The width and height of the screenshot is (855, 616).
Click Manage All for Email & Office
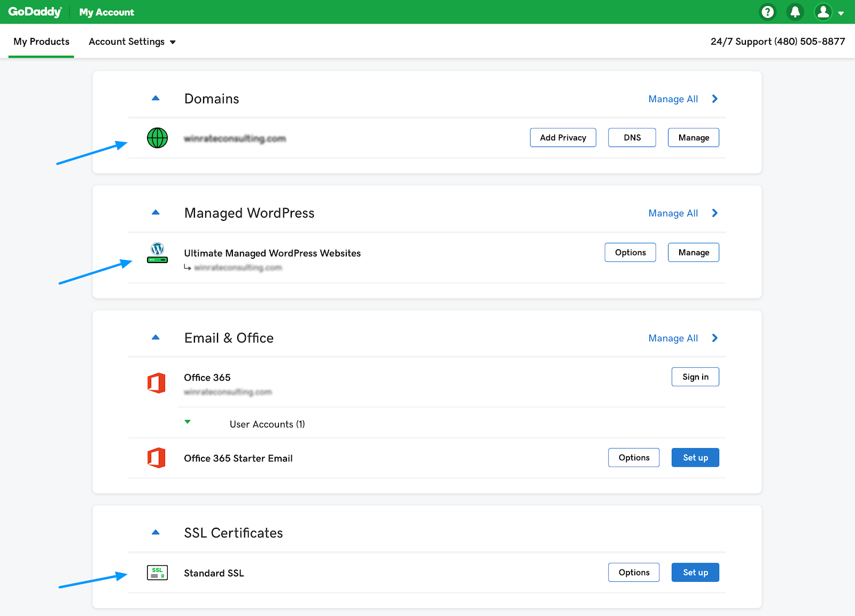tap(673, 338)
